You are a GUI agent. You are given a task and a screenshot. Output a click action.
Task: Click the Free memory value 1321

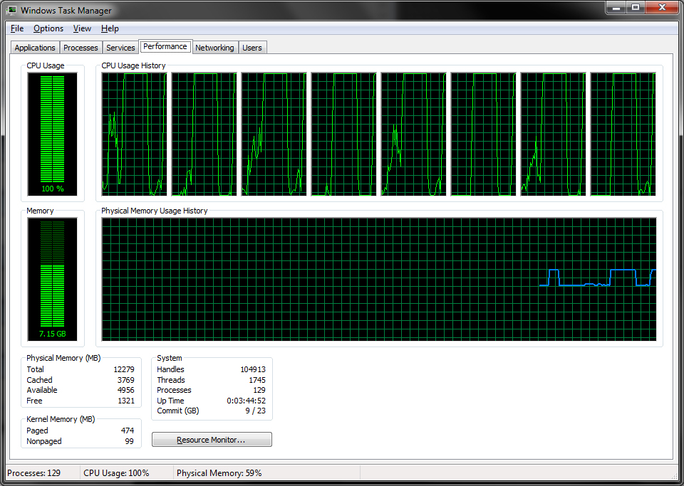125,401
